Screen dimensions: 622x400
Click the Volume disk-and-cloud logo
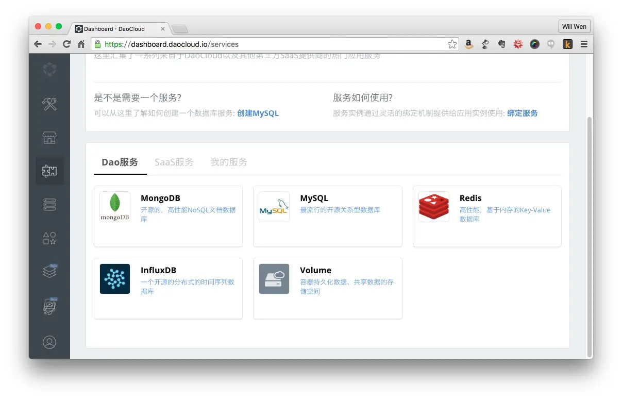[274, 279]
